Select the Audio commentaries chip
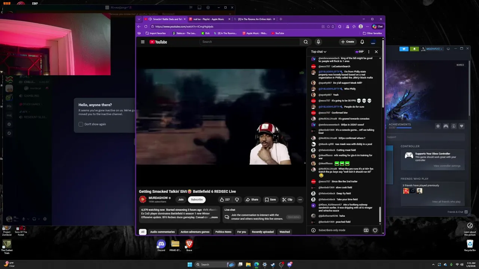The height and width of the screenshot is (269, 479). (162, 232)
